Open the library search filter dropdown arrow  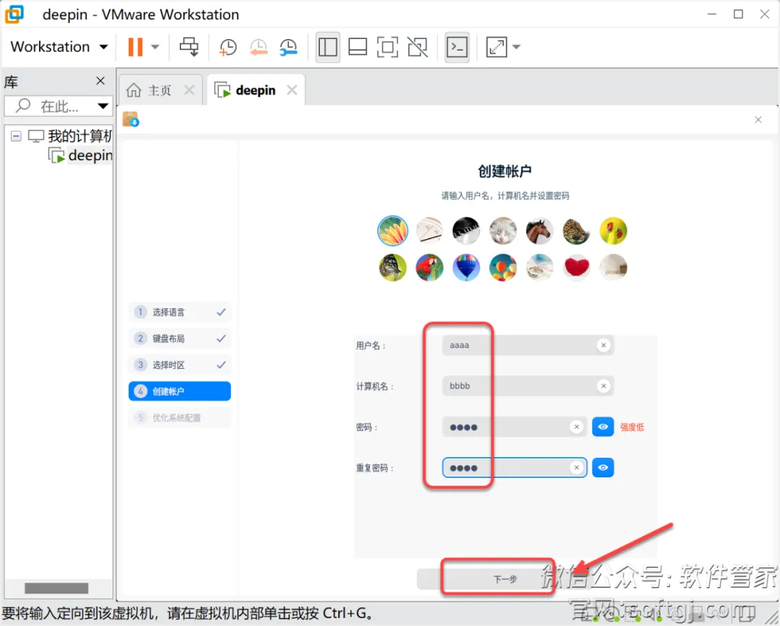pyautogui.click(x=103, y=106)
